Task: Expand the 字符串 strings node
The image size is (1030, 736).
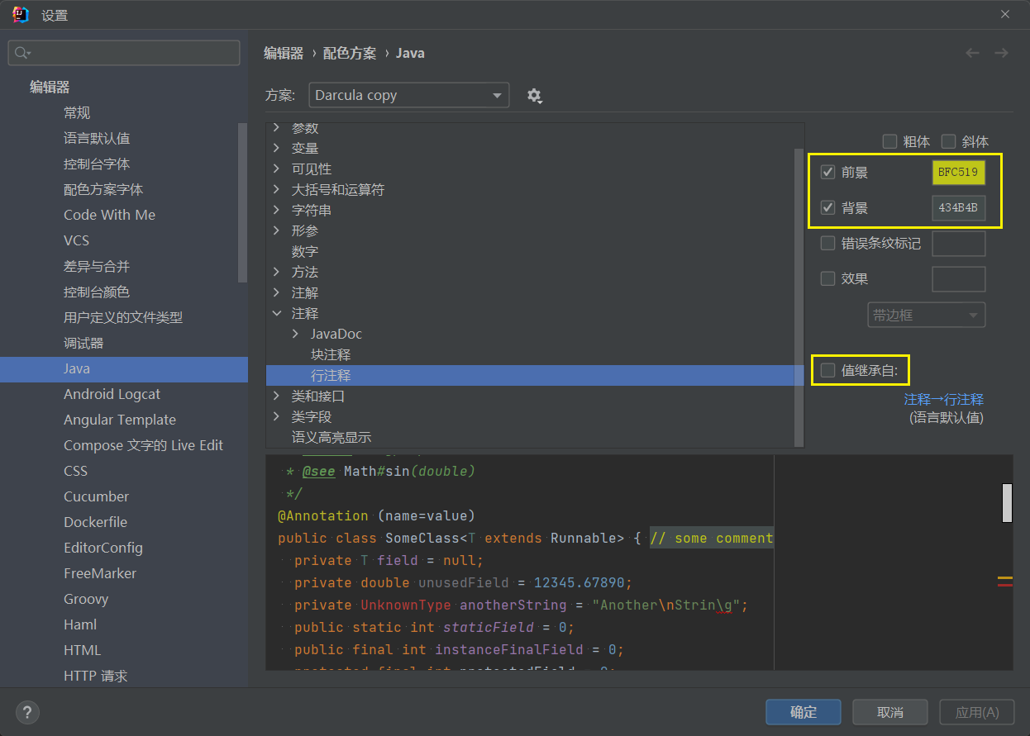Action: click(277, 210)
